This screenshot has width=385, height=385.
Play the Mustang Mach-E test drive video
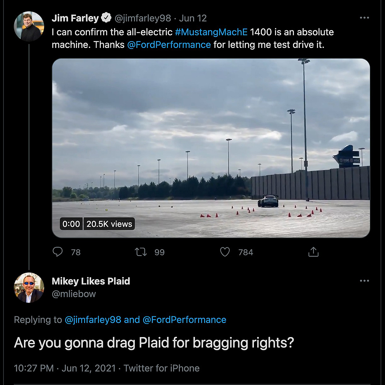click(211, 148)
